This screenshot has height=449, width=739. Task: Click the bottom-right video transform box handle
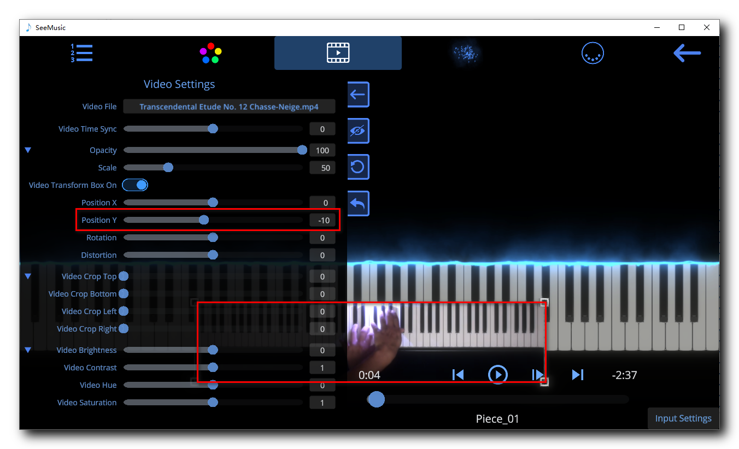click(544, 382)
